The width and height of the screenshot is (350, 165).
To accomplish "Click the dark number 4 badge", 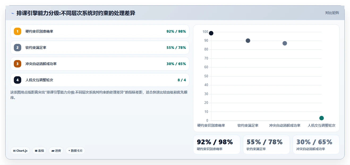I will click(x=18, y=80).
